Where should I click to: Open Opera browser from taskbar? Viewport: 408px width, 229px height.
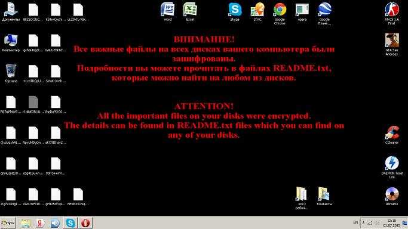(85, 223)
